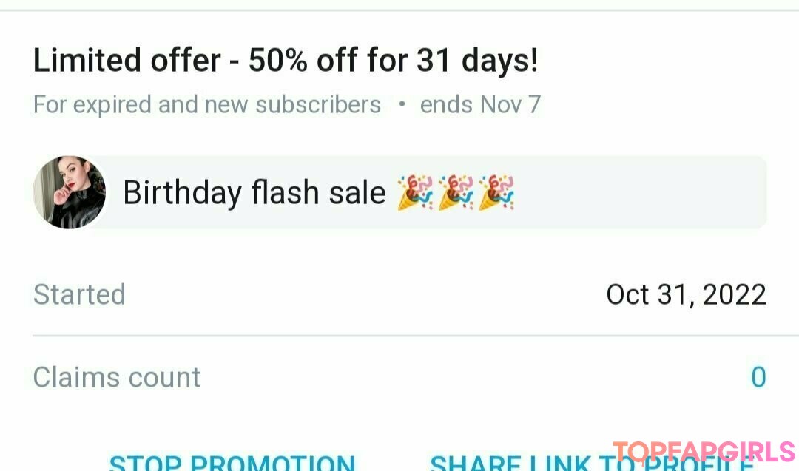Screen dimensions: 799x471
Task: Click the last party popper emoji
Action: coord(497,192)
